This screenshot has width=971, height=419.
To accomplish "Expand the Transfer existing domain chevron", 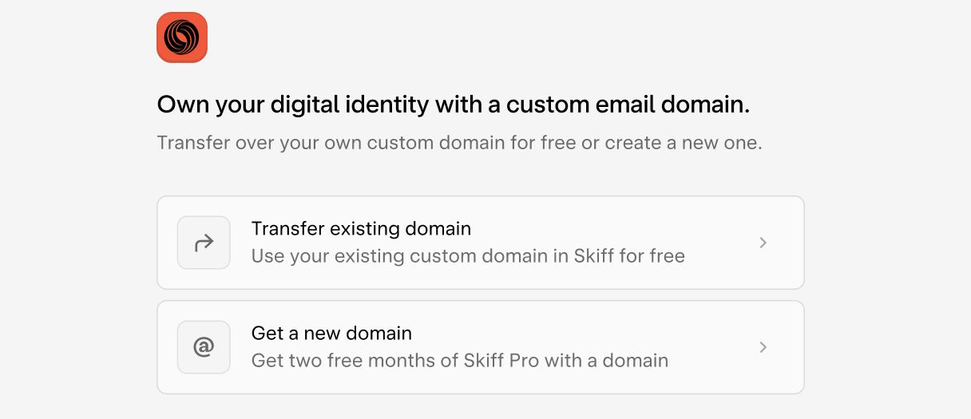I will coord(763,243).
